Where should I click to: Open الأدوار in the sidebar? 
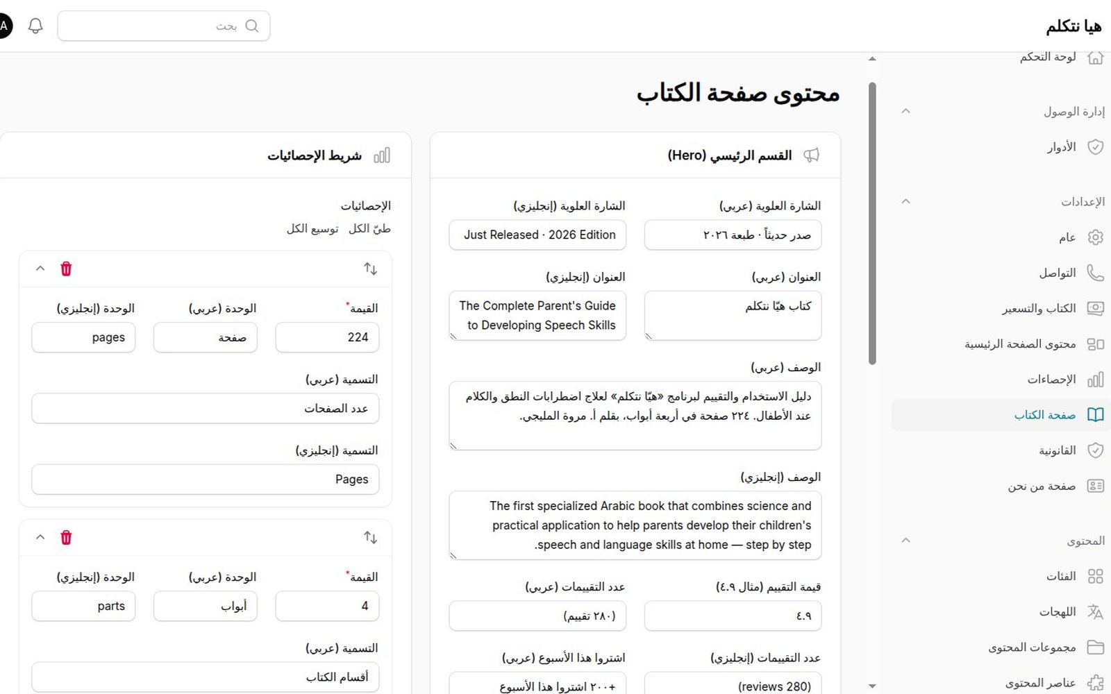(x=1001, y=147)
